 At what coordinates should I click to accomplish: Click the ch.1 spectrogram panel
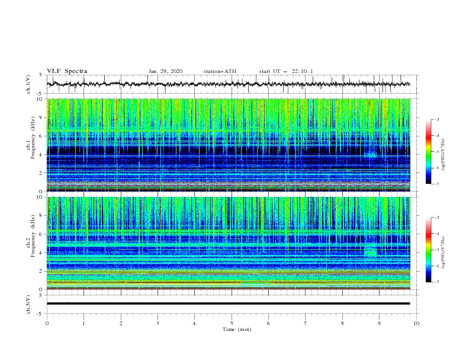point(229,145)
